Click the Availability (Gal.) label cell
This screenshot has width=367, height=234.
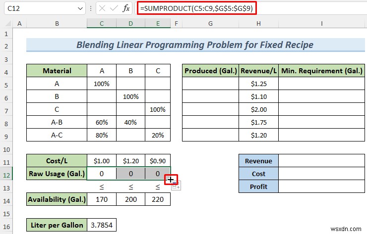point(57,199)
